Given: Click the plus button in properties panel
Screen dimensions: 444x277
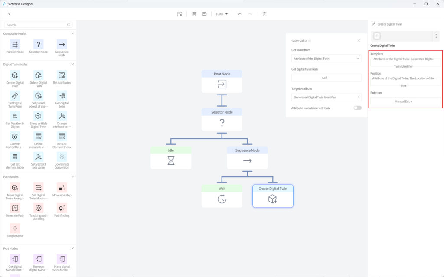Looking at the screenshot, I should (377, 36).
